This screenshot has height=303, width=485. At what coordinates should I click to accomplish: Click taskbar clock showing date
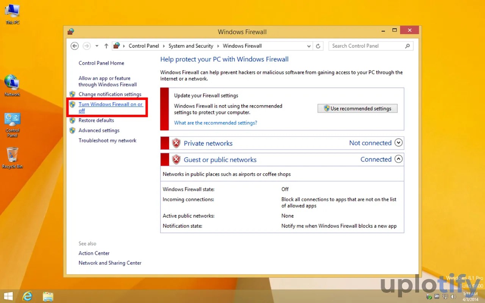point(470,297)
